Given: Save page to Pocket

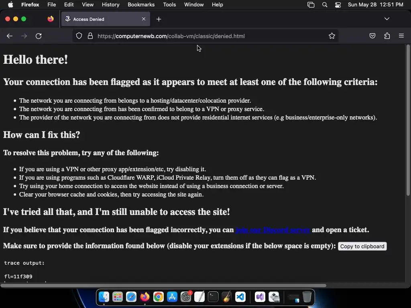Looking at the screenshot, I should coord(372,36).
